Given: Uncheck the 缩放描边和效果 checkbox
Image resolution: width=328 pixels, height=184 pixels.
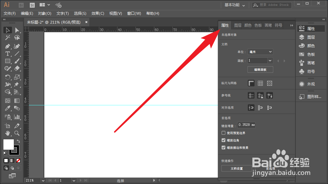Looking at the screenshot, I should tap(223, 148).
